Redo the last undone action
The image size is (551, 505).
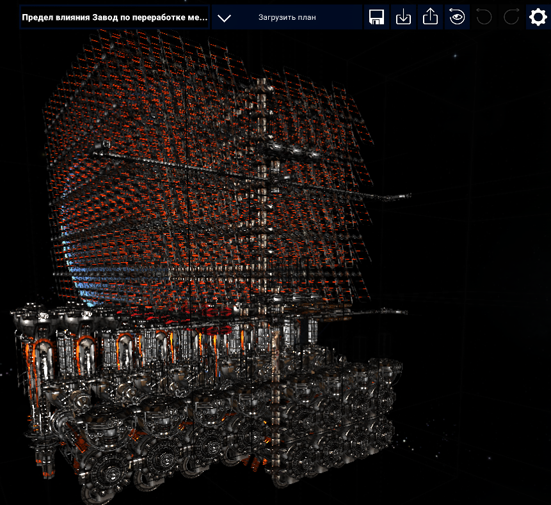(511, 17)
